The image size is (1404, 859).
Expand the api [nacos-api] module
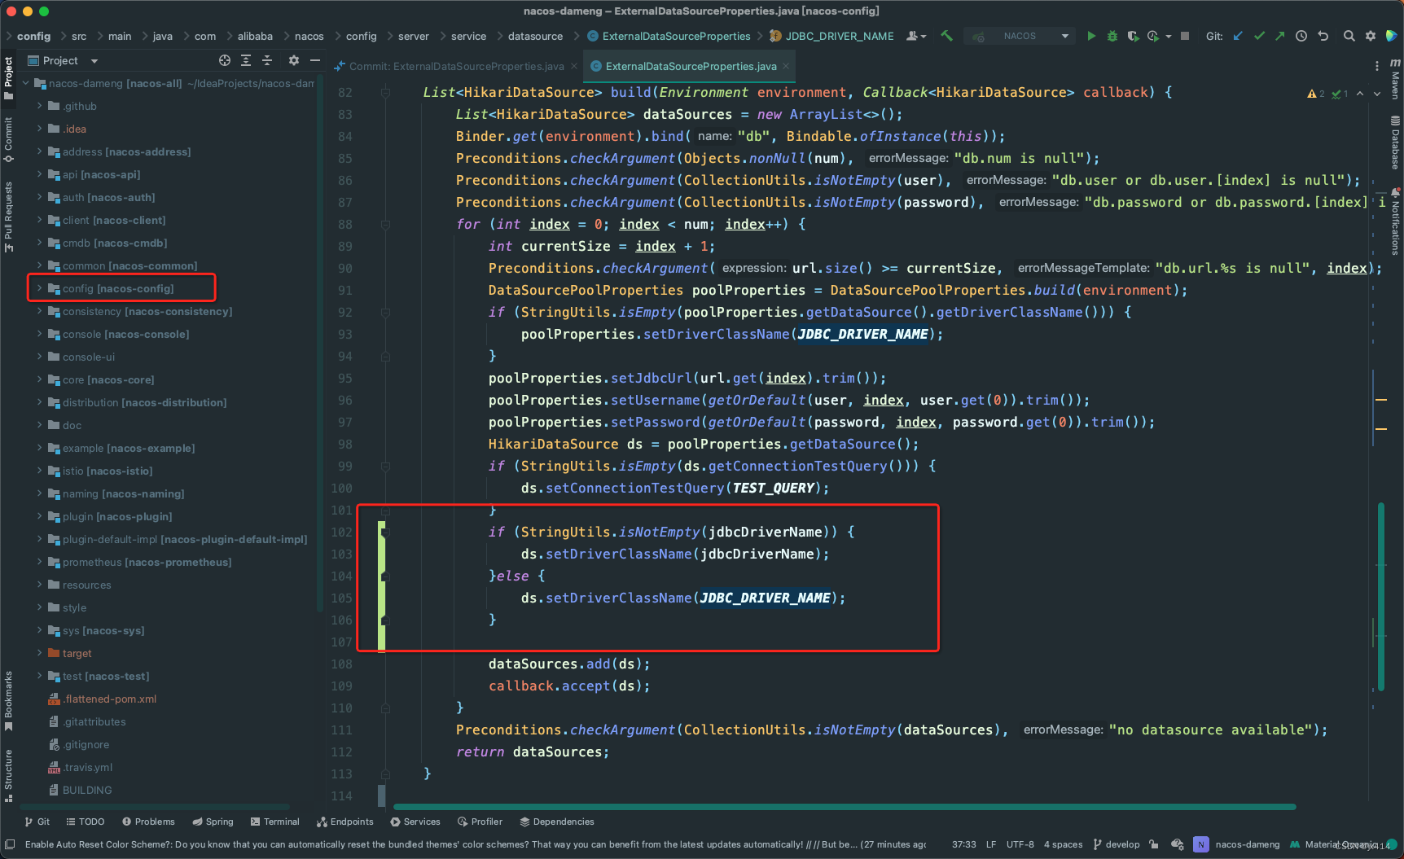coord(39,174)
